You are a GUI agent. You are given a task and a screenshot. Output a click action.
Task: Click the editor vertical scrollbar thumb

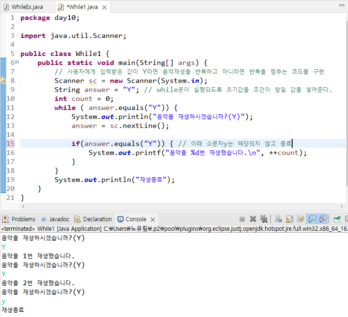click(x=347, y=103)
